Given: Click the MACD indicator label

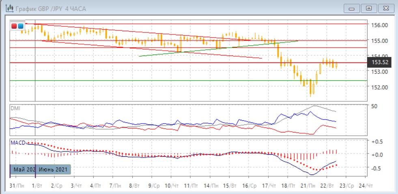Looking at the screenshot, I should coord(18,143).
